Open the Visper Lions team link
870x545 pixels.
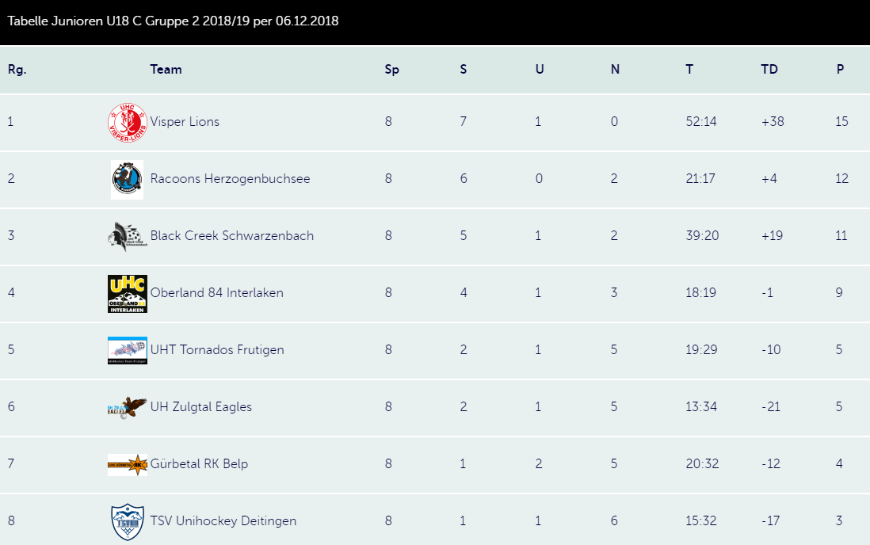[x=185, y=122]
